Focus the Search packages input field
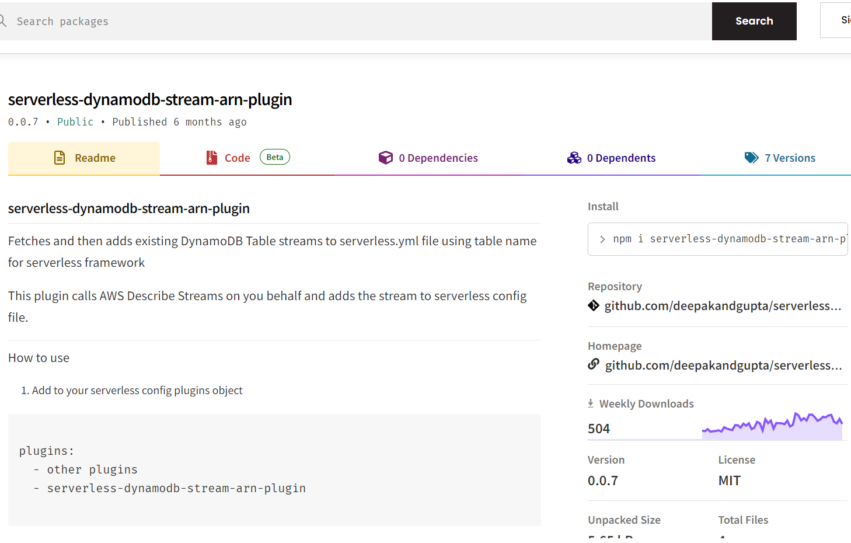The height and width of the screenshot is (543, 851). [x=350, y=22]
